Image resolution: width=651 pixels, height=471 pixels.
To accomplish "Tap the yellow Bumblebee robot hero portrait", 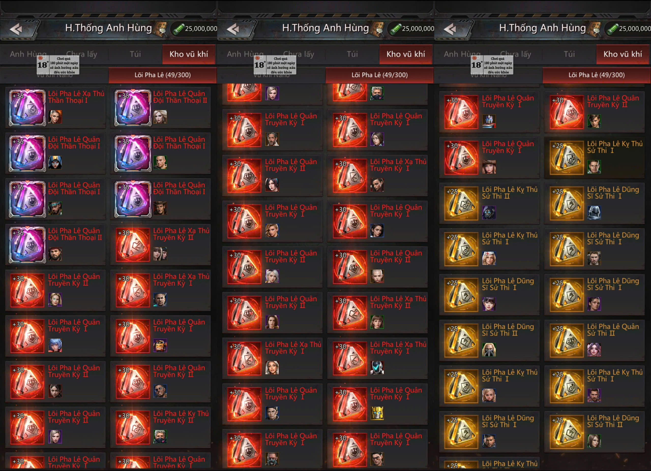I will coord(377,413).
